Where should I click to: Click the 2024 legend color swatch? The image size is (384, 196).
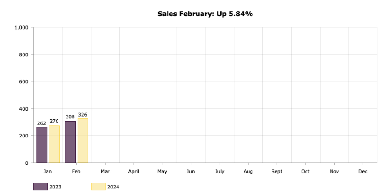coord(98,187)
